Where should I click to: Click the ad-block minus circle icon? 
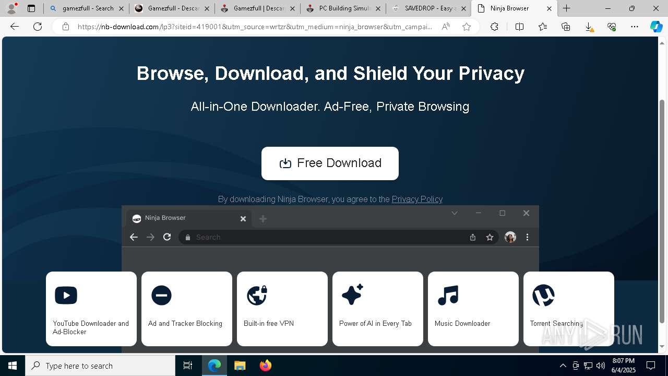click(161, 295)
